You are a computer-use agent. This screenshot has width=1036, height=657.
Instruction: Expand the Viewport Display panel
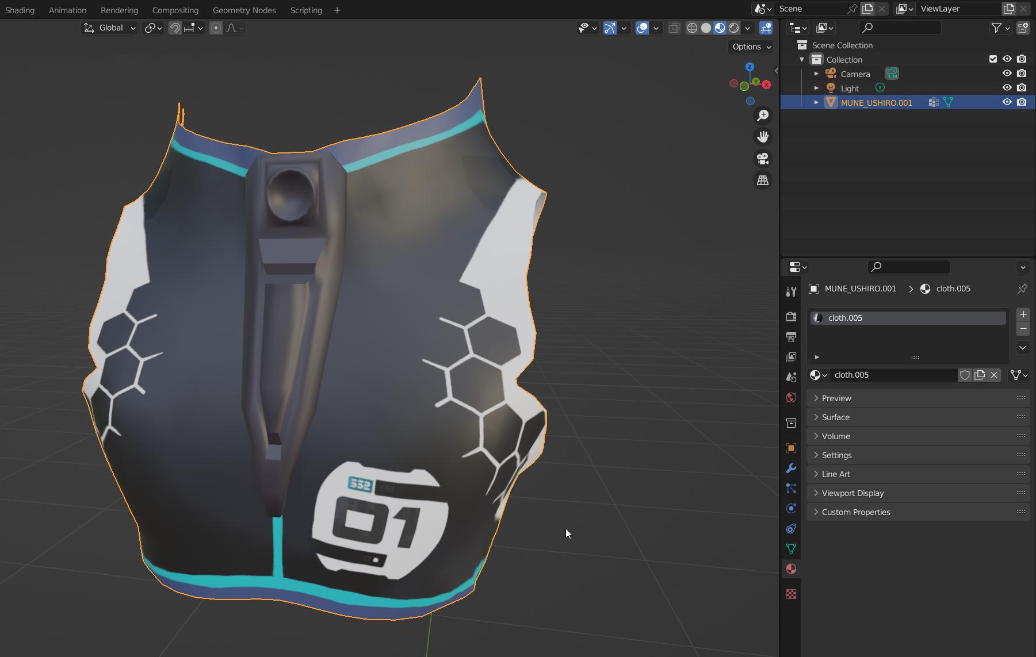point(918,493)
